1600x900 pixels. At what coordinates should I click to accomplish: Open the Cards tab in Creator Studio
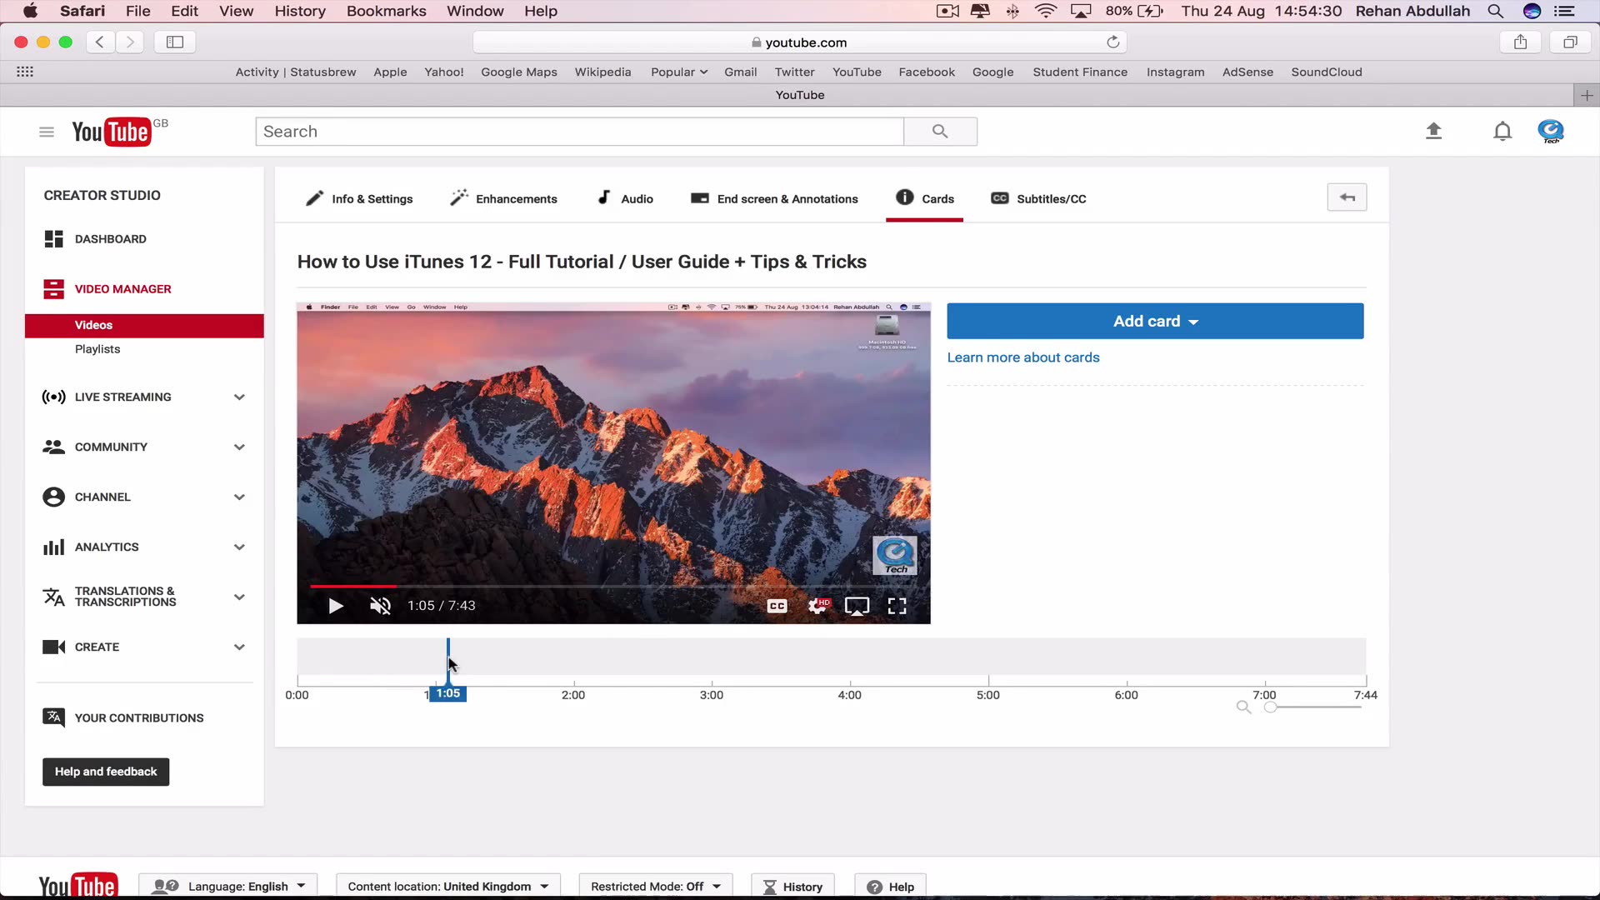click(924, 198)
